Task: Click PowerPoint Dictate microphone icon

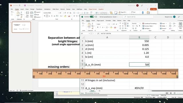Action: tap(143, 13)
